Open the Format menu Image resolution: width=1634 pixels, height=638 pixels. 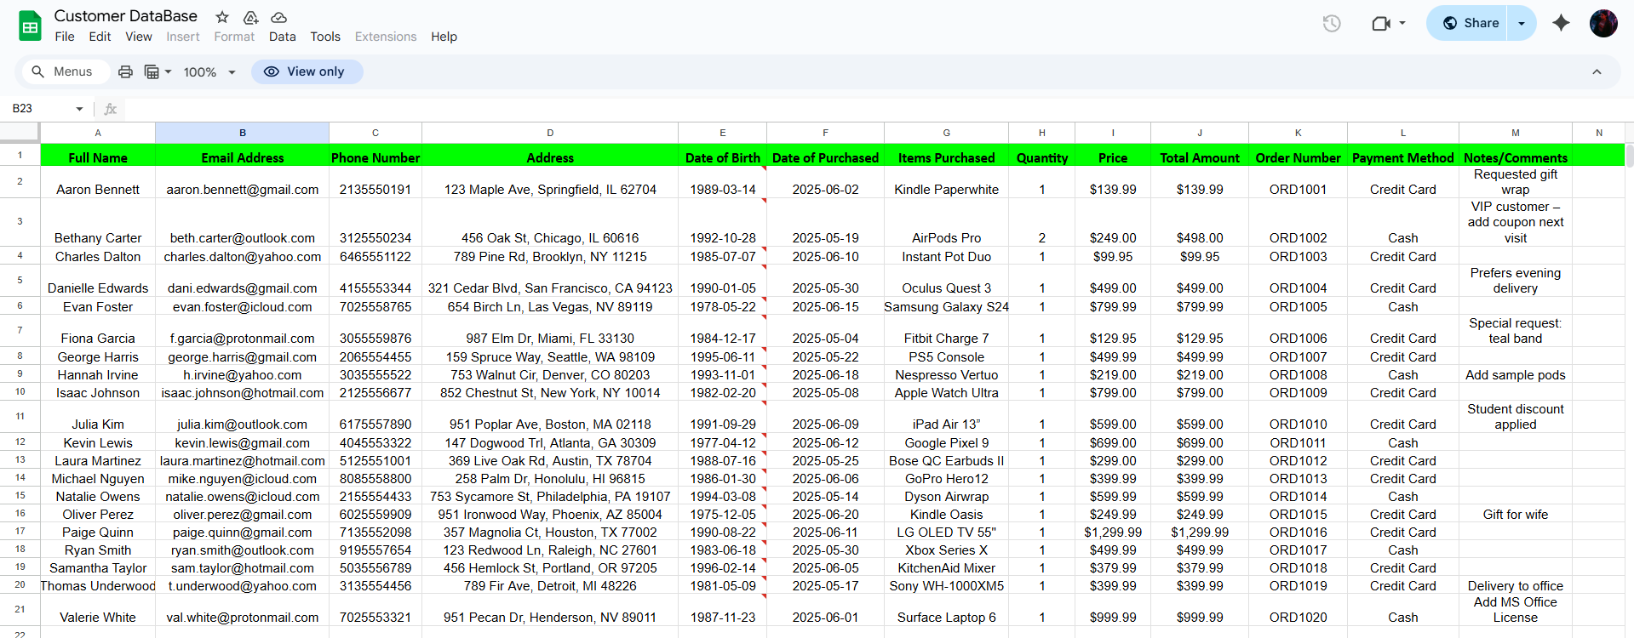[234, 37]
